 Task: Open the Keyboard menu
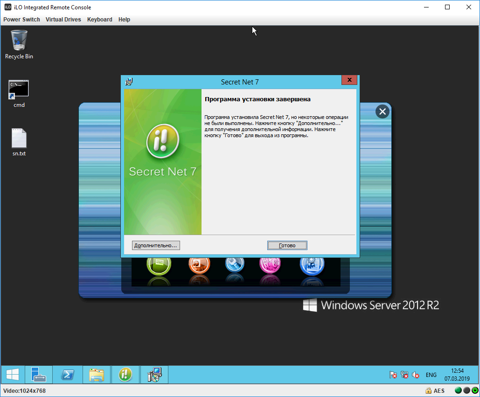100,19
